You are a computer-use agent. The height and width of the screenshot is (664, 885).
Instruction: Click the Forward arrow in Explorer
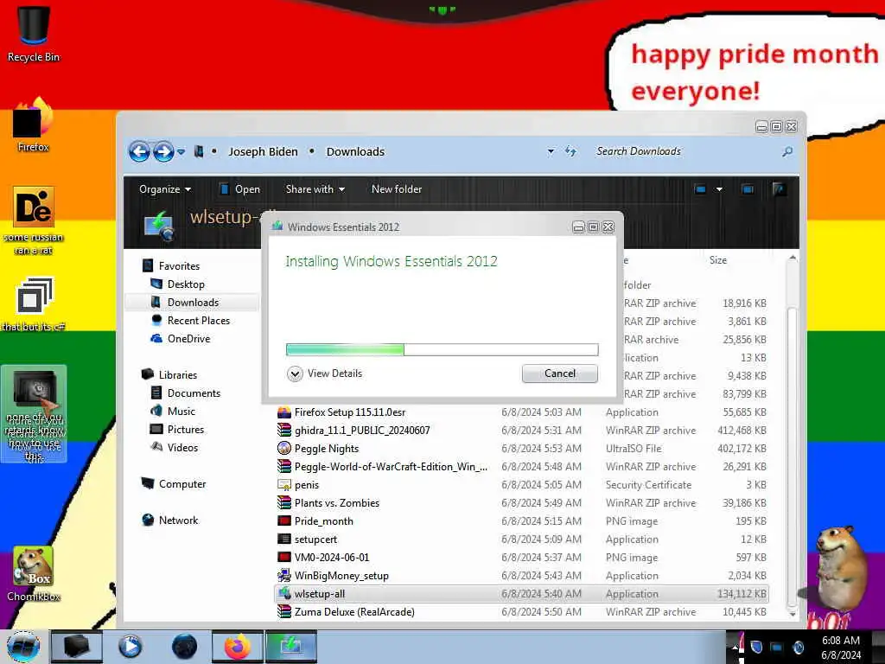tap(163, 151)
